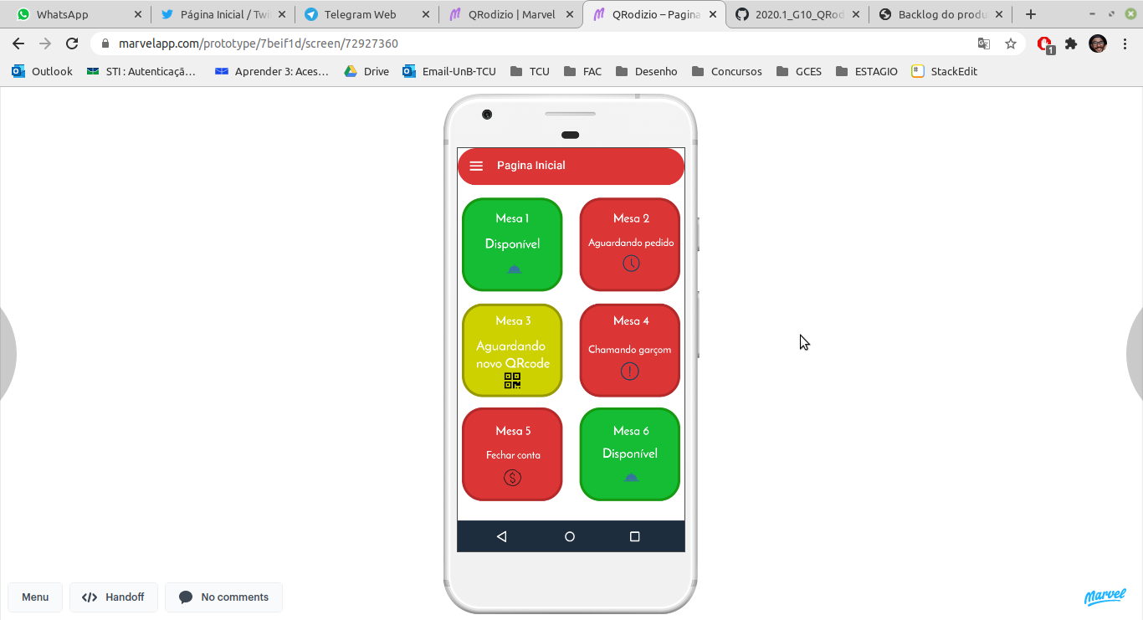The height and width of the screenshot is (620, 1143).
Task: Click the bell icon on Mesa 6 card
Action: 631,477
